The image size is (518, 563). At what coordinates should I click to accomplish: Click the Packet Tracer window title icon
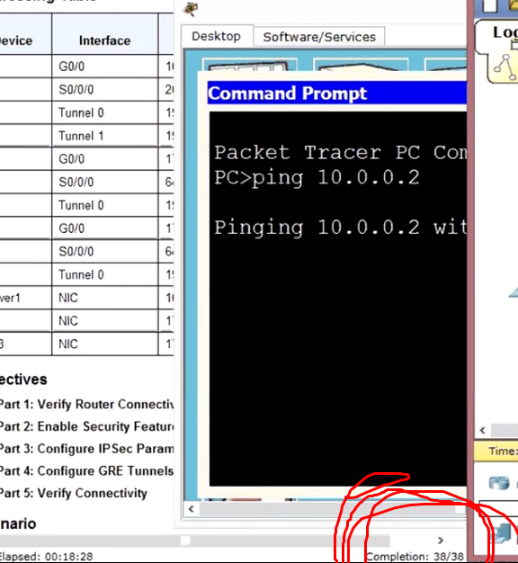tap(191, 9)
